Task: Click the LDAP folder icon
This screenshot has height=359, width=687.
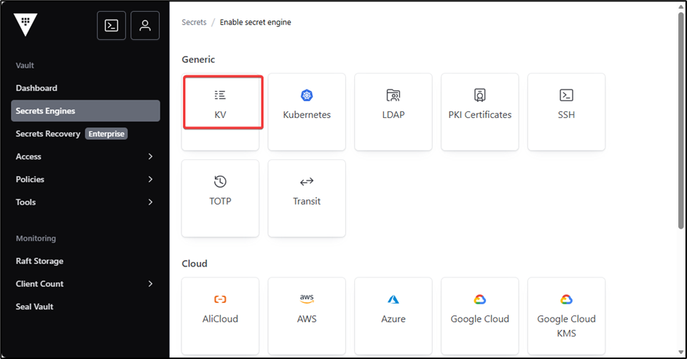Action: click(x=393, y=95)
